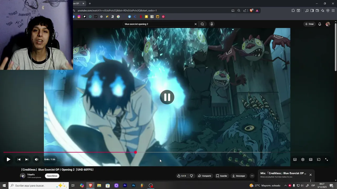The width and height of the screenshot is (337, 189).
Task: Mute the video volume
Action: pos(36,159)
